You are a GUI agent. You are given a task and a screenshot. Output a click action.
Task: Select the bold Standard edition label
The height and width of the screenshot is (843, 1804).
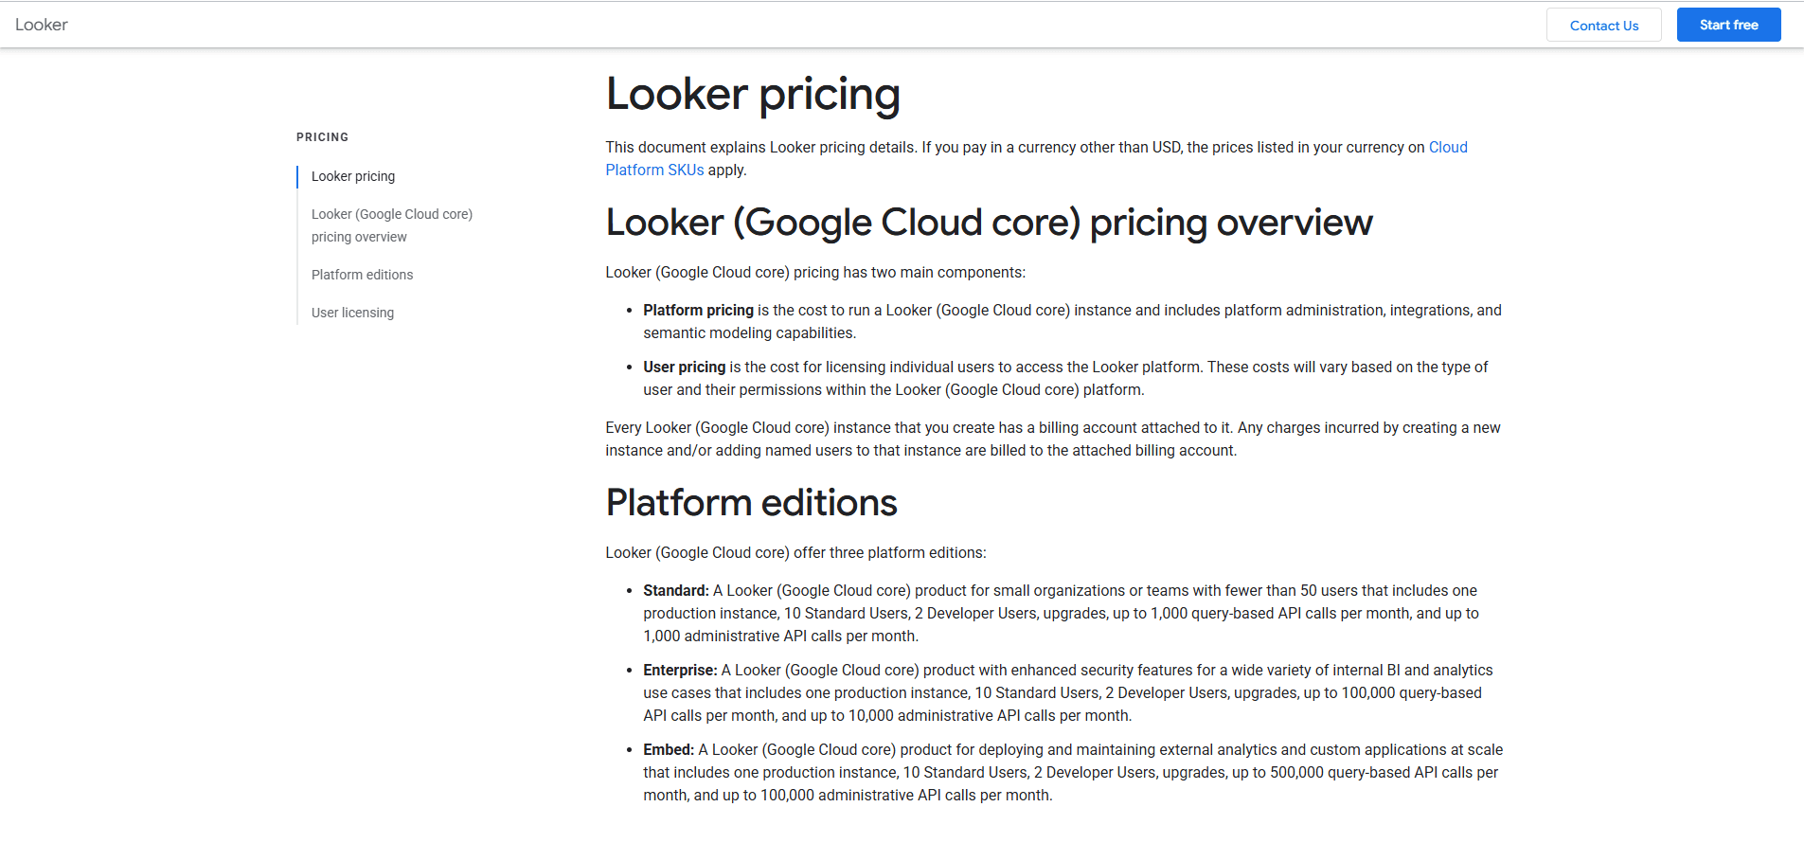click(x=674, y=590)
